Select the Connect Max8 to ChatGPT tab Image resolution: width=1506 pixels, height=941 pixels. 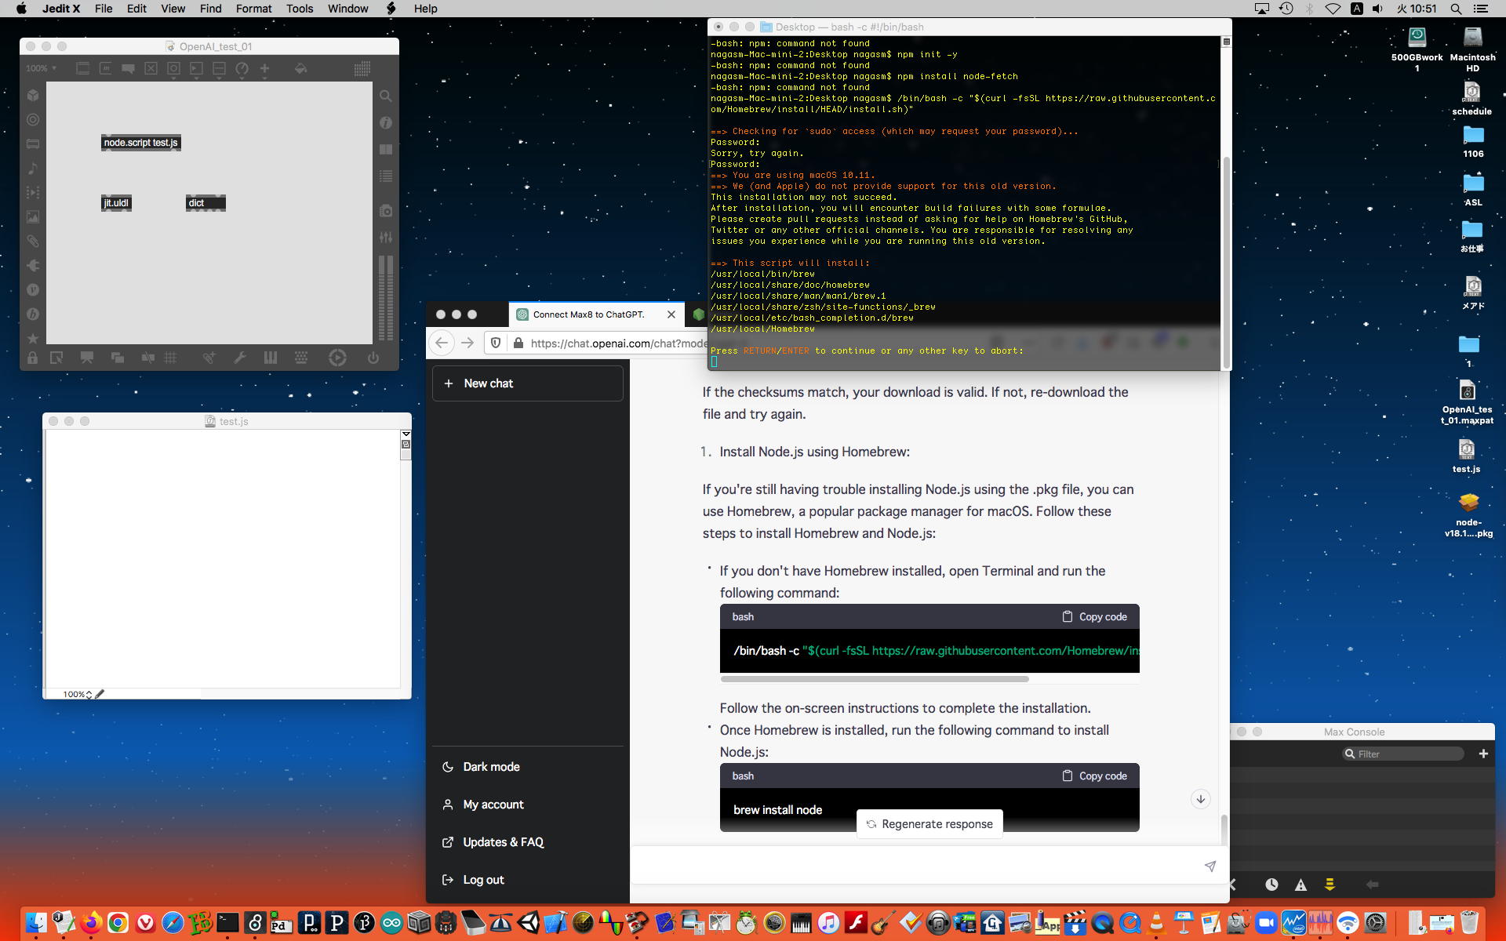[588, 314]
